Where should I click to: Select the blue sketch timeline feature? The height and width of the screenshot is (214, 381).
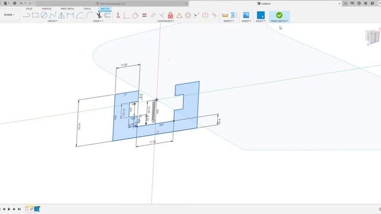37,209
